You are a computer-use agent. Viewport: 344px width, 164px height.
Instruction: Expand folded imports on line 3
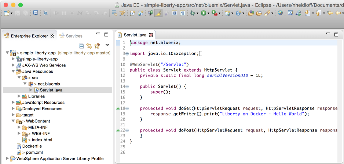coord(127,53)
